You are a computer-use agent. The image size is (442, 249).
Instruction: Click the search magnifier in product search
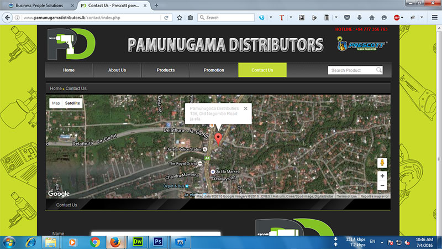[379, 70]
